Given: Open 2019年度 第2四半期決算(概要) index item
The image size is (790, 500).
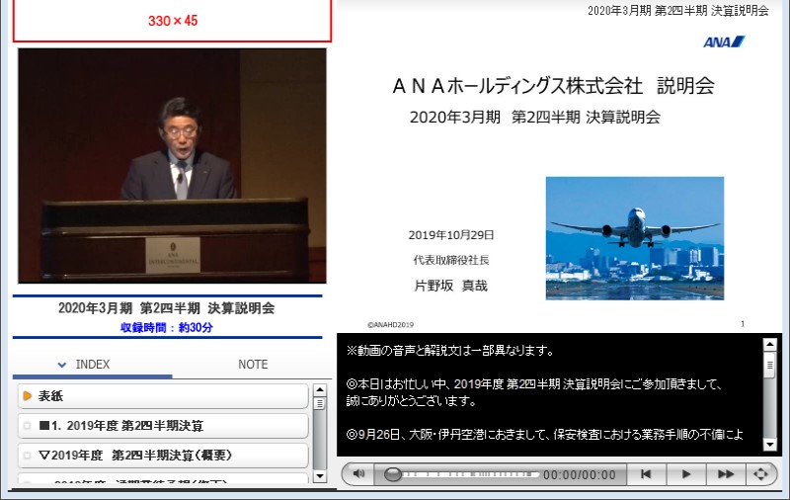Looking at the screenshot, I should [163, 456].
